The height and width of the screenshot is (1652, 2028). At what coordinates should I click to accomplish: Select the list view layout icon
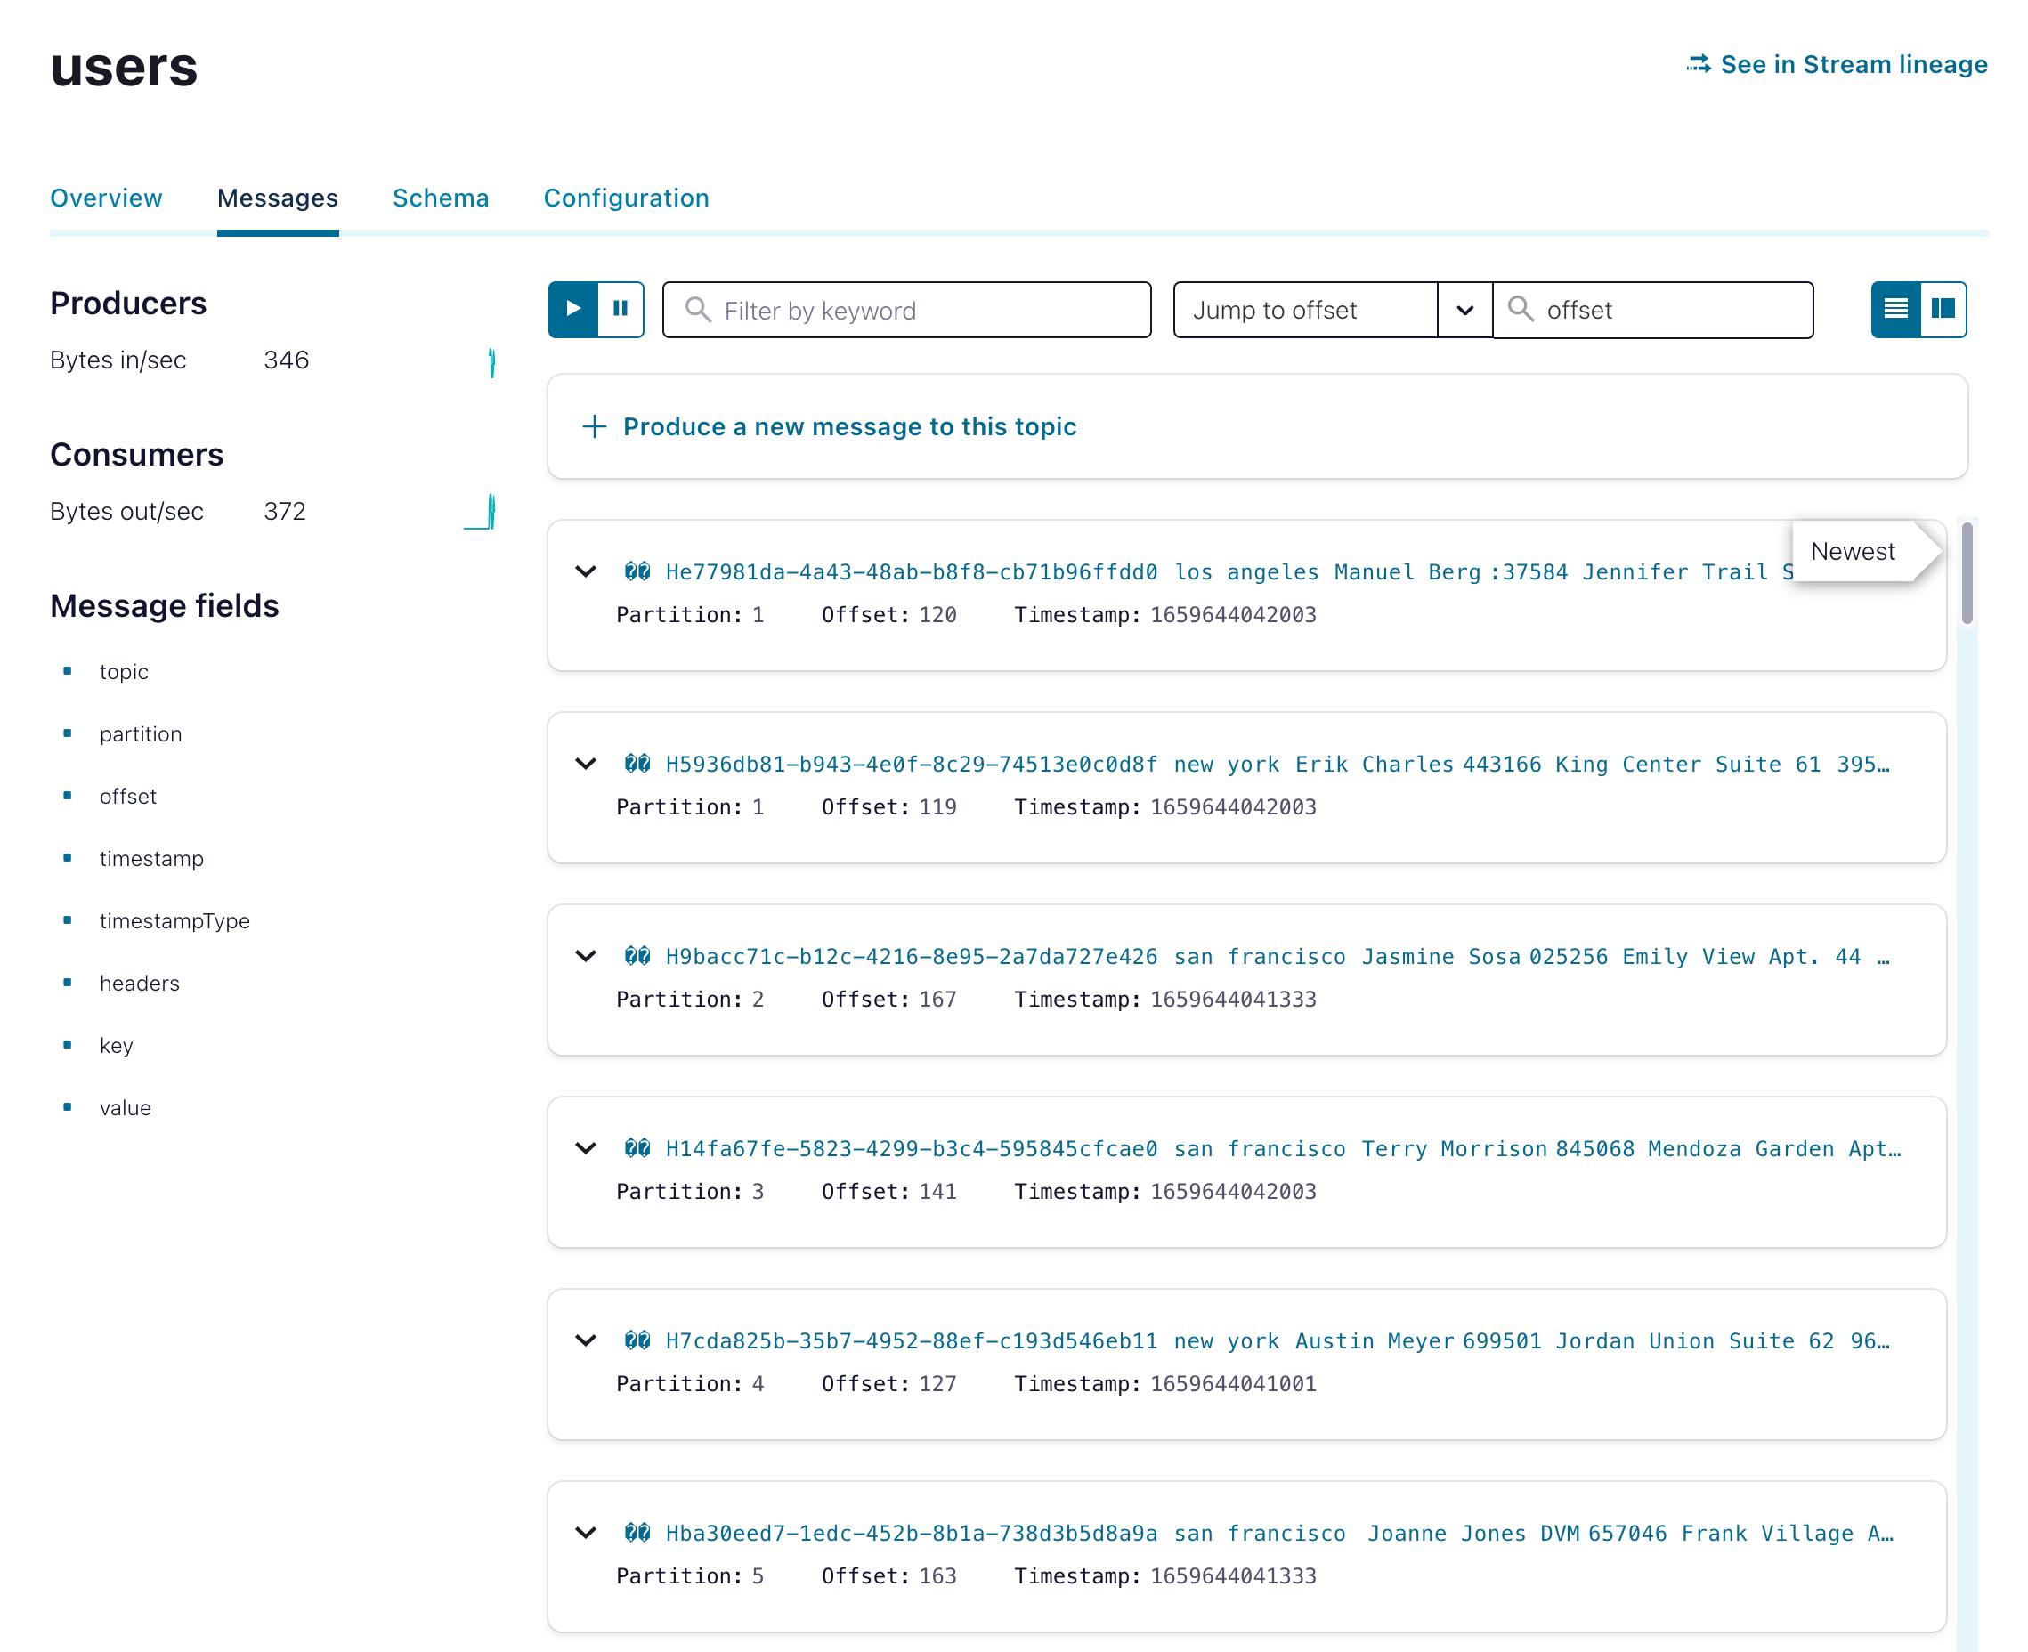pyautogui.click(x=1894, y=308)
